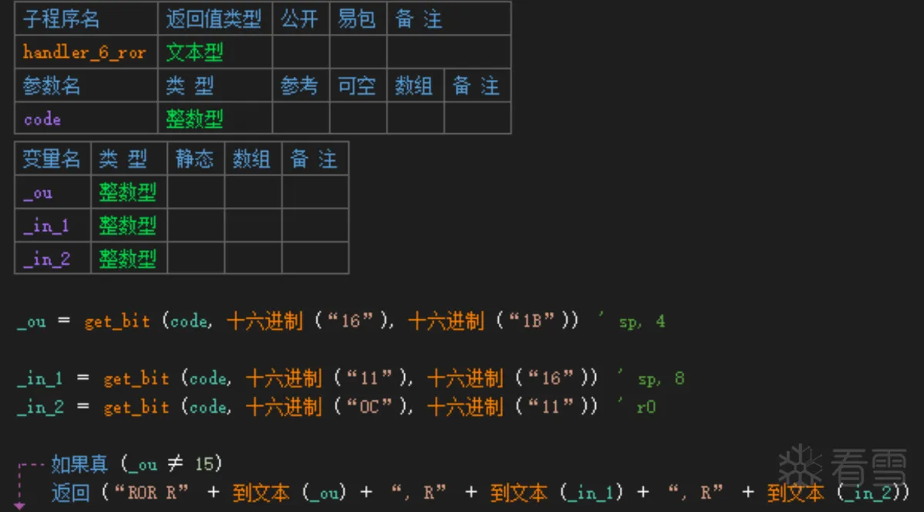Toggle the 参考 cell for parameter code
The height and width of the screenshot is (512, 924).
pos(301,119)
